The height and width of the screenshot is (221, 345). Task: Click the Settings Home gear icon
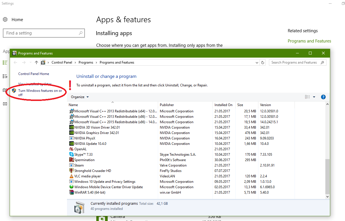[5, 20]
